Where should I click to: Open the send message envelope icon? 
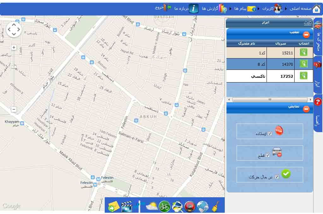113,207
